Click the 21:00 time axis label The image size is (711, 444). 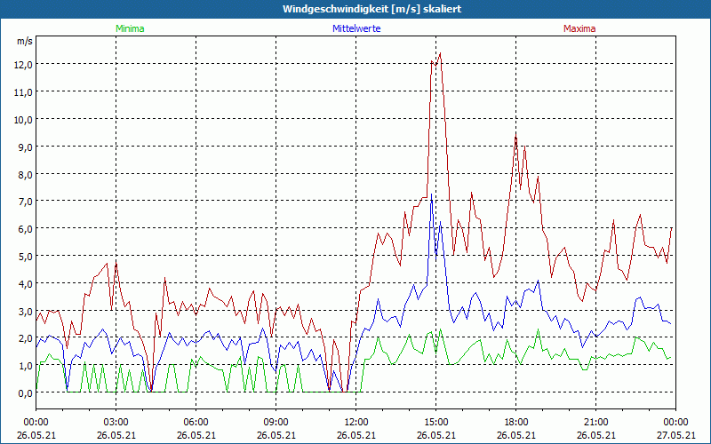(x=595, y=422)
